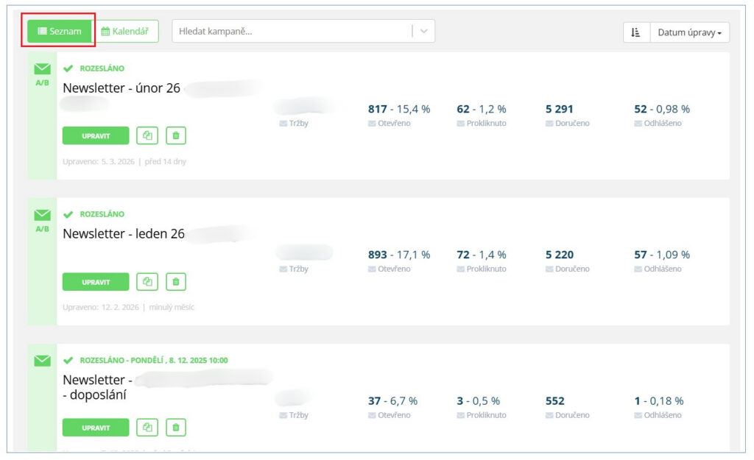Open the Newsletter - leden 26 title
The image size is (754, 460).
[x=124, y=234]
